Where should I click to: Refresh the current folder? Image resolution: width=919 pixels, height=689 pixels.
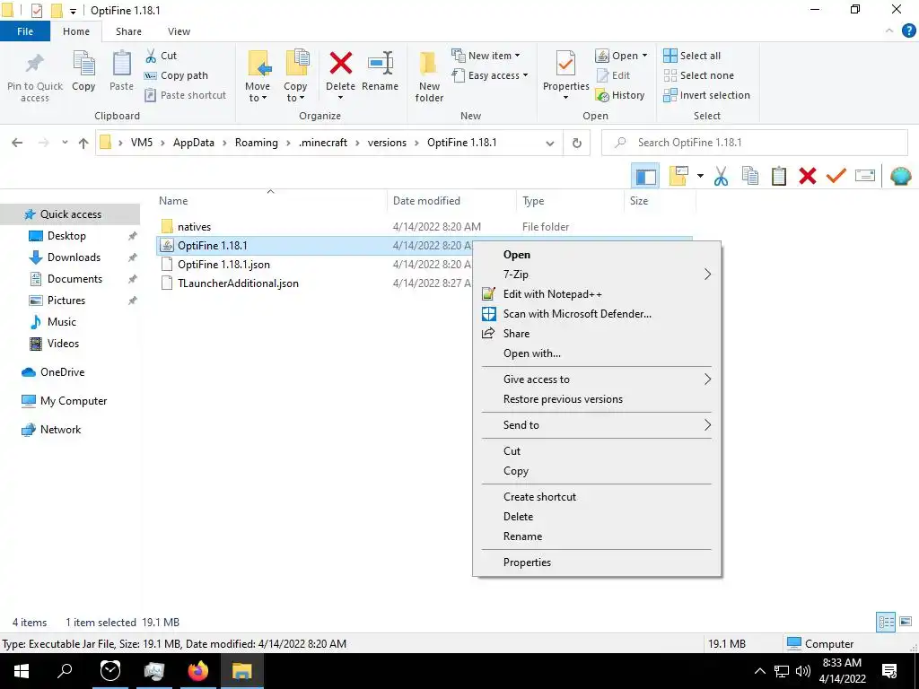point(577,143)
